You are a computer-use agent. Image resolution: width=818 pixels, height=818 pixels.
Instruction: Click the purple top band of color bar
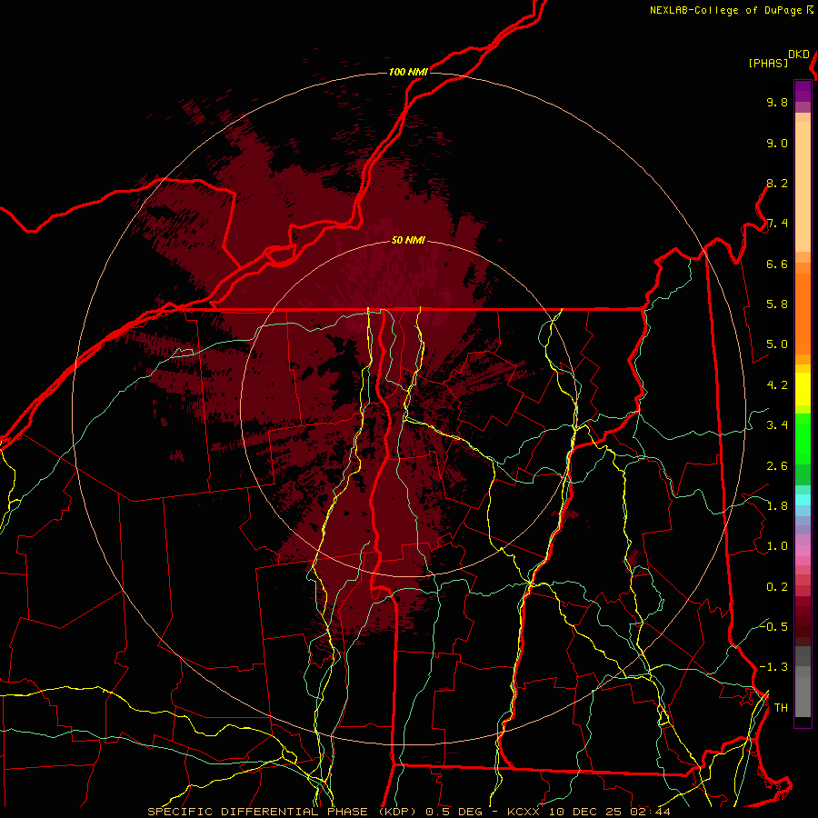(803, 91)
